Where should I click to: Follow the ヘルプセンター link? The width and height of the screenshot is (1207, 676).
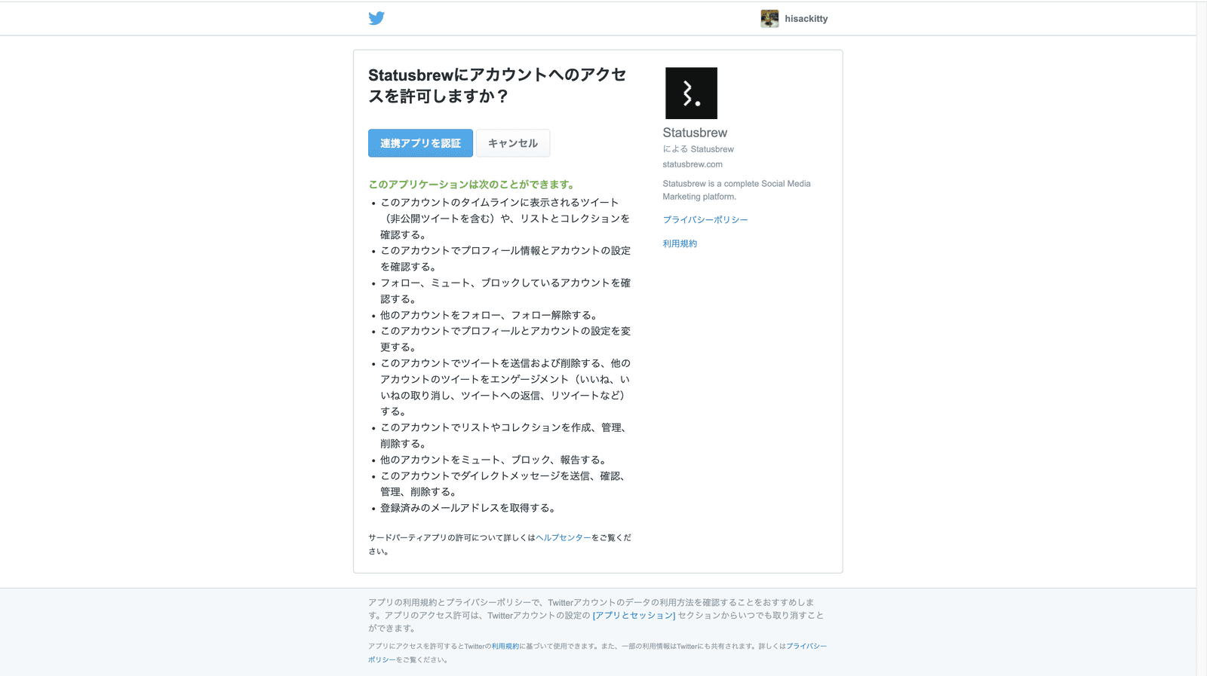tap(563, 538)
